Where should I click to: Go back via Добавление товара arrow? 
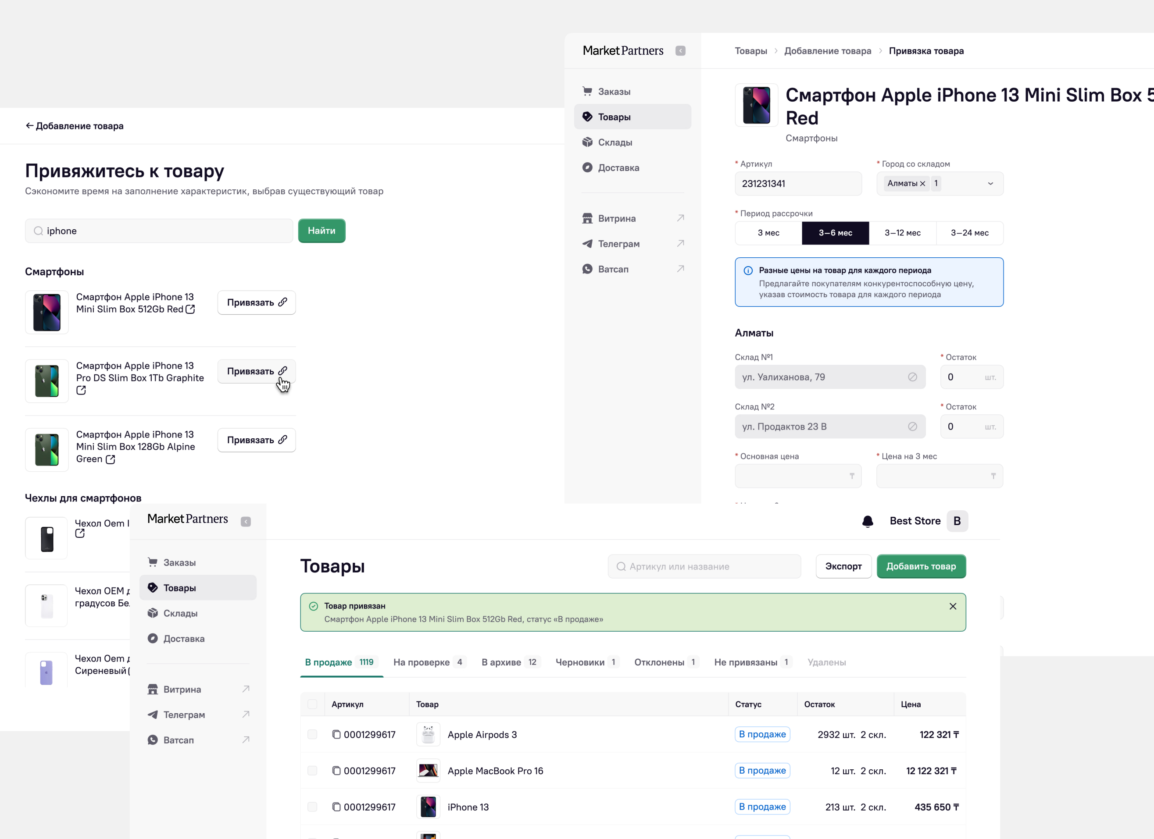point(29,126)
